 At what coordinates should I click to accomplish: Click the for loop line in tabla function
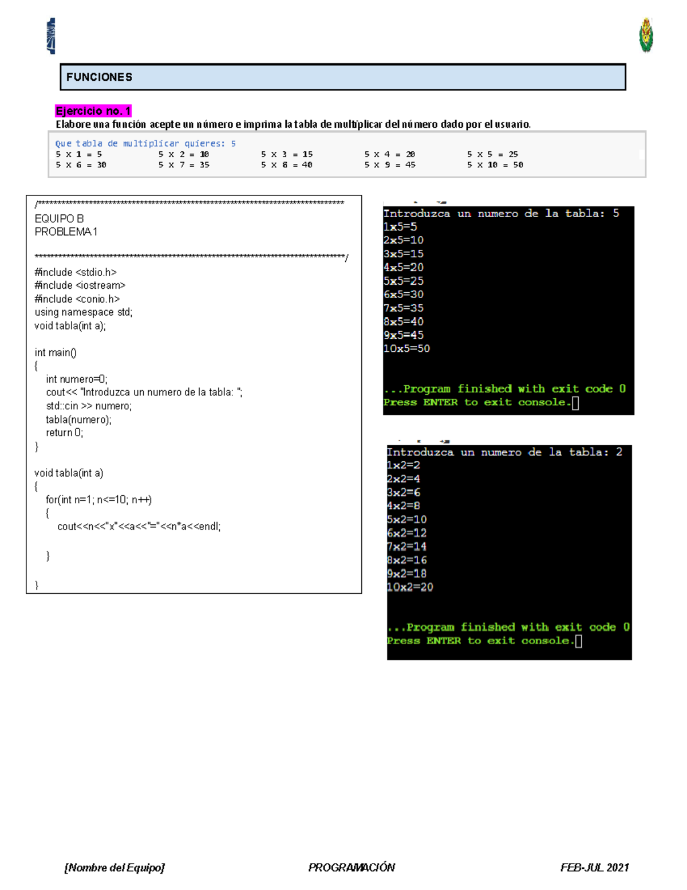coord(98,500)
